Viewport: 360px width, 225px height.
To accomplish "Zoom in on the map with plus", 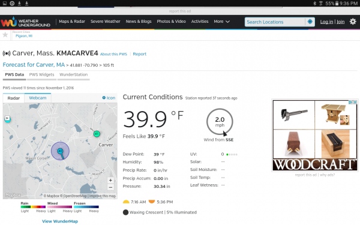I will pos(110,180).
